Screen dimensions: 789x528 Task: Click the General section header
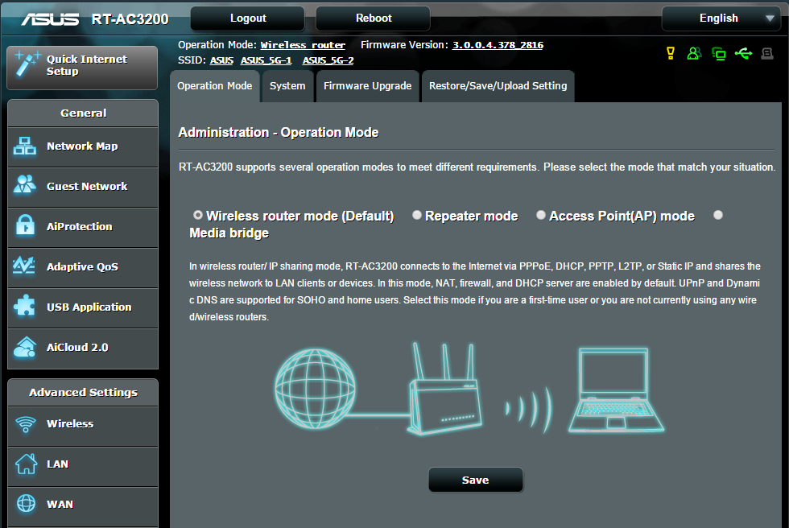[83, 113]
